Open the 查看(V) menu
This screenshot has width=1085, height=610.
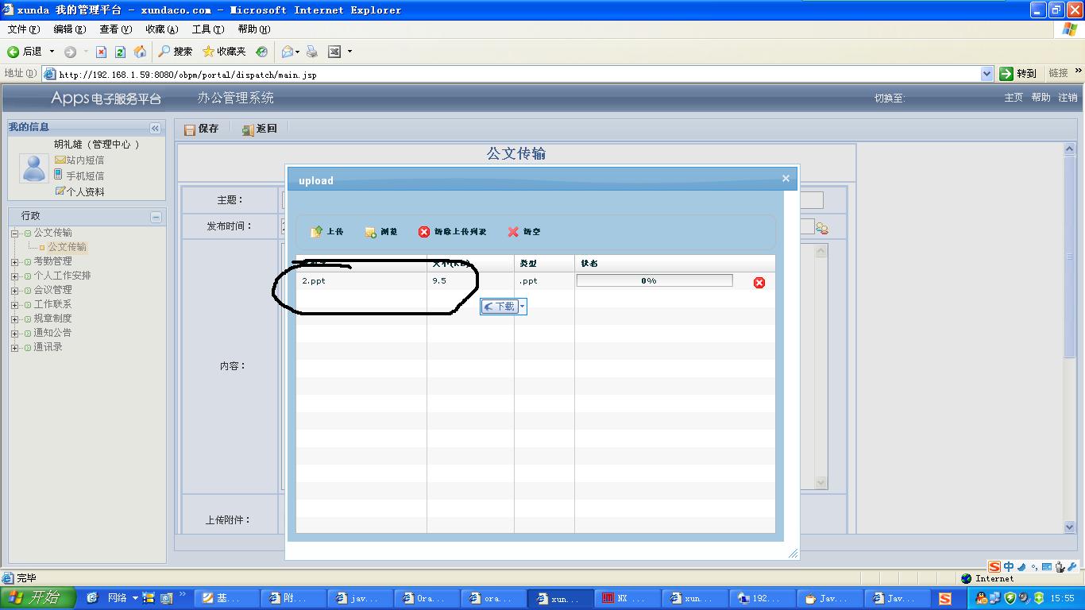tap(116, 29)
